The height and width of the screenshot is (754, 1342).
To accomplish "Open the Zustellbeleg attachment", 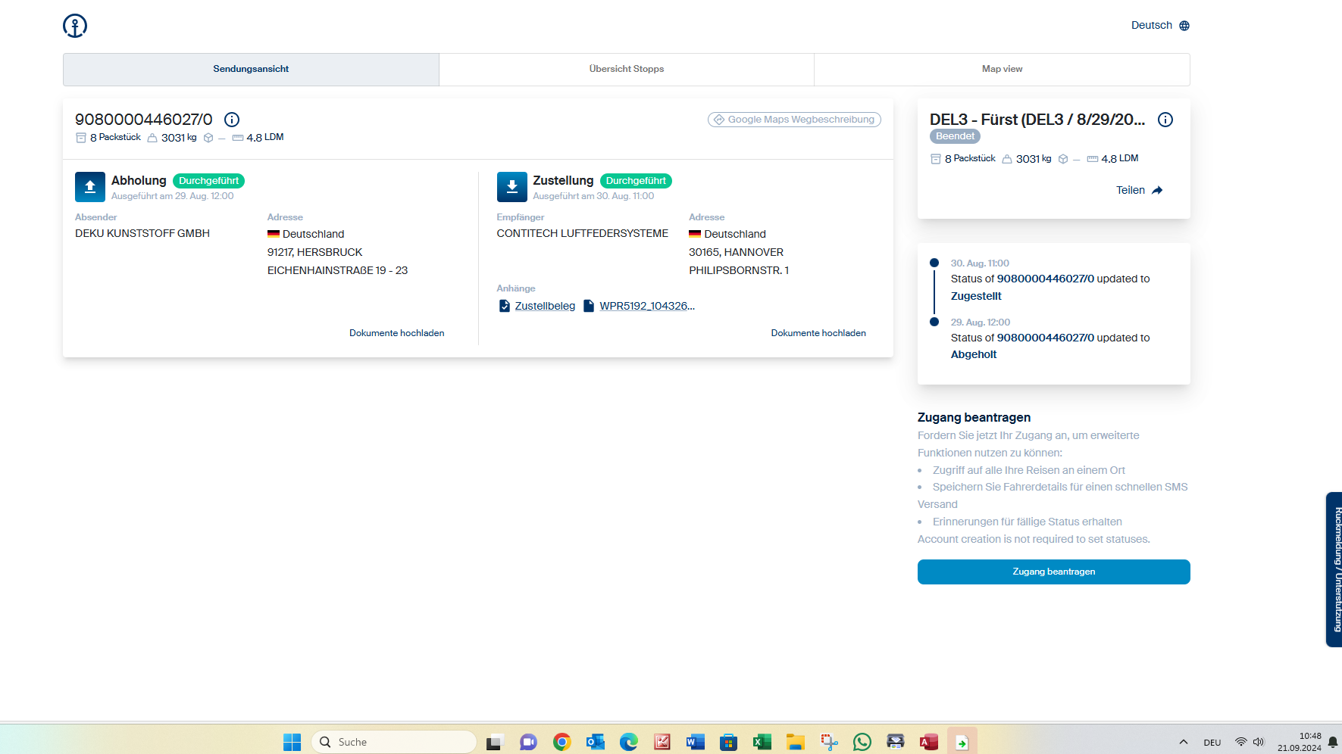I will 545,306.
